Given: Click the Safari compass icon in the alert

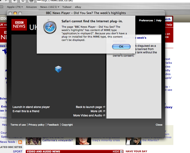Looking at the screenshot, I should click(x=50, y=27).
